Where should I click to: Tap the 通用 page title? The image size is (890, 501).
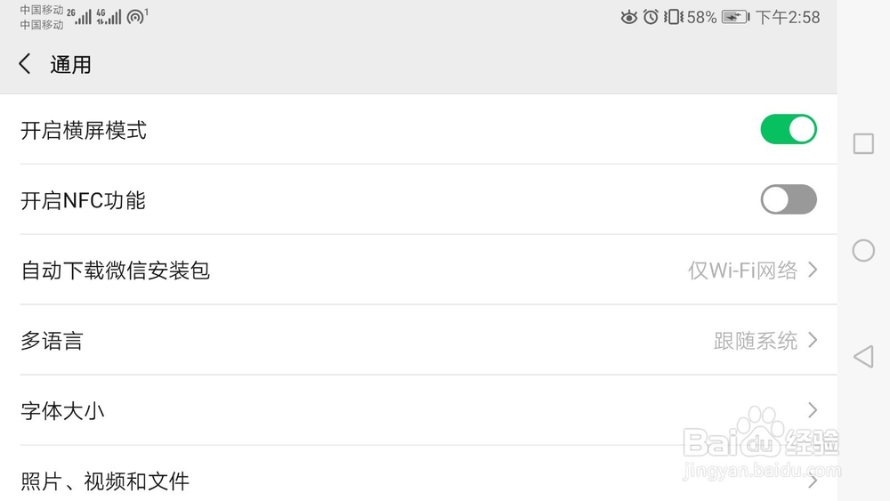pos(71,65)
